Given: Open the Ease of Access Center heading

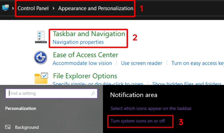Looking at the screenshot, I should 85,55.
